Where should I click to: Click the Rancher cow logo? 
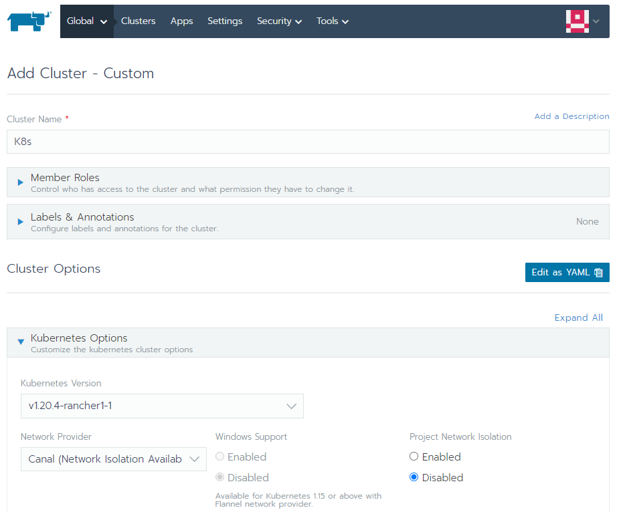click(x=29, y=21)
